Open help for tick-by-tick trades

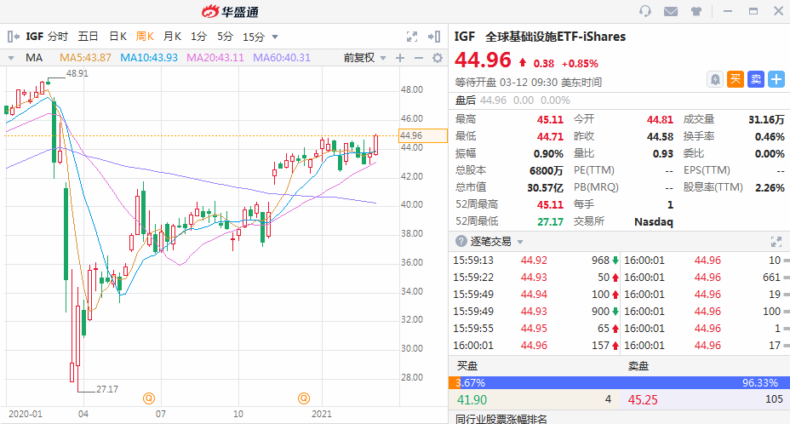[461, 242]
